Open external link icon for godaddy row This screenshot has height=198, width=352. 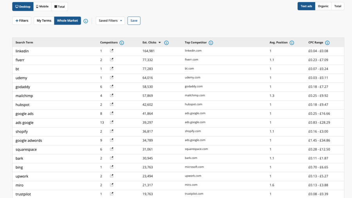[x=111, y=86]
